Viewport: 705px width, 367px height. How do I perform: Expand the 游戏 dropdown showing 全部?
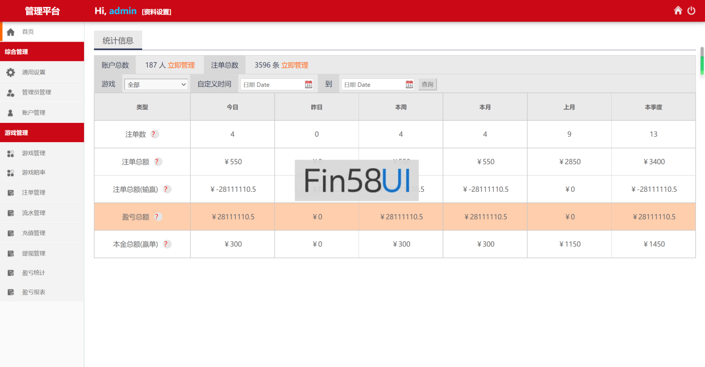(156, 84)
